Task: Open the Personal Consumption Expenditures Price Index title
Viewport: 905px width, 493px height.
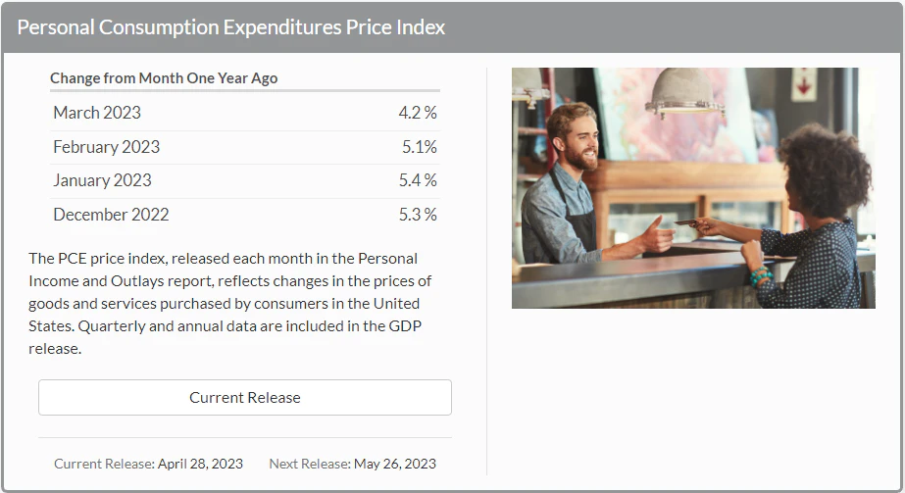Action: click(231, 27)
